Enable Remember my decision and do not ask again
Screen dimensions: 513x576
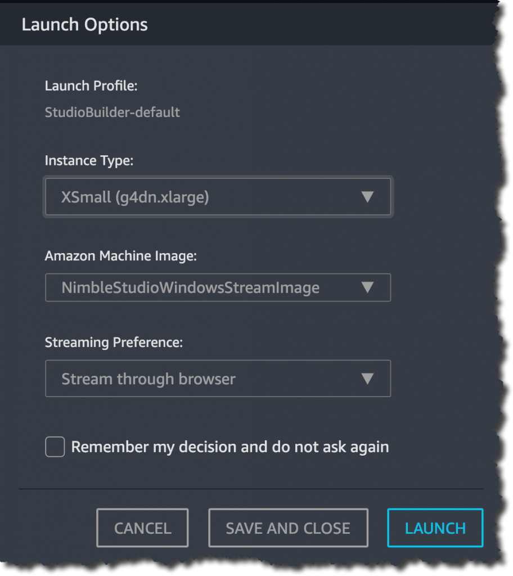click(x=55, y=447)
